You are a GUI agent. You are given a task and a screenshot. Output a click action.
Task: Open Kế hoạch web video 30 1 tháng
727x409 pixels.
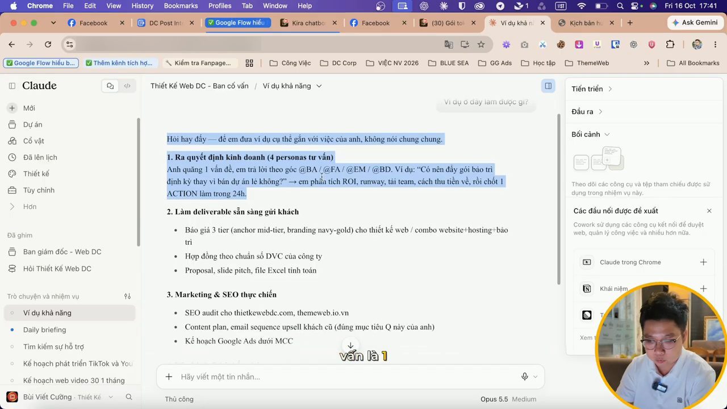[x=74, y=381]
